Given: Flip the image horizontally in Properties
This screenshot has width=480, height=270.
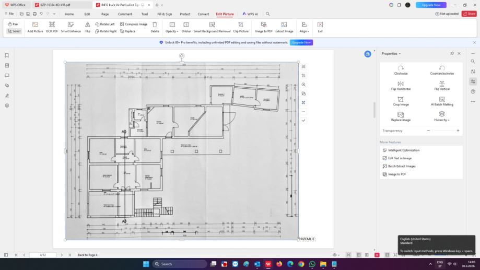Looking at the screenshot, I should [x=401, y=86].
